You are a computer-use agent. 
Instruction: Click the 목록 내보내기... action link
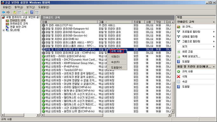pos(191,57)
